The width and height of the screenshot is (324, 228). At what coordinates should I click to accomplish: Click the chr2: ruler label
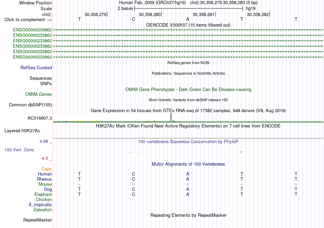coord(47,14)
